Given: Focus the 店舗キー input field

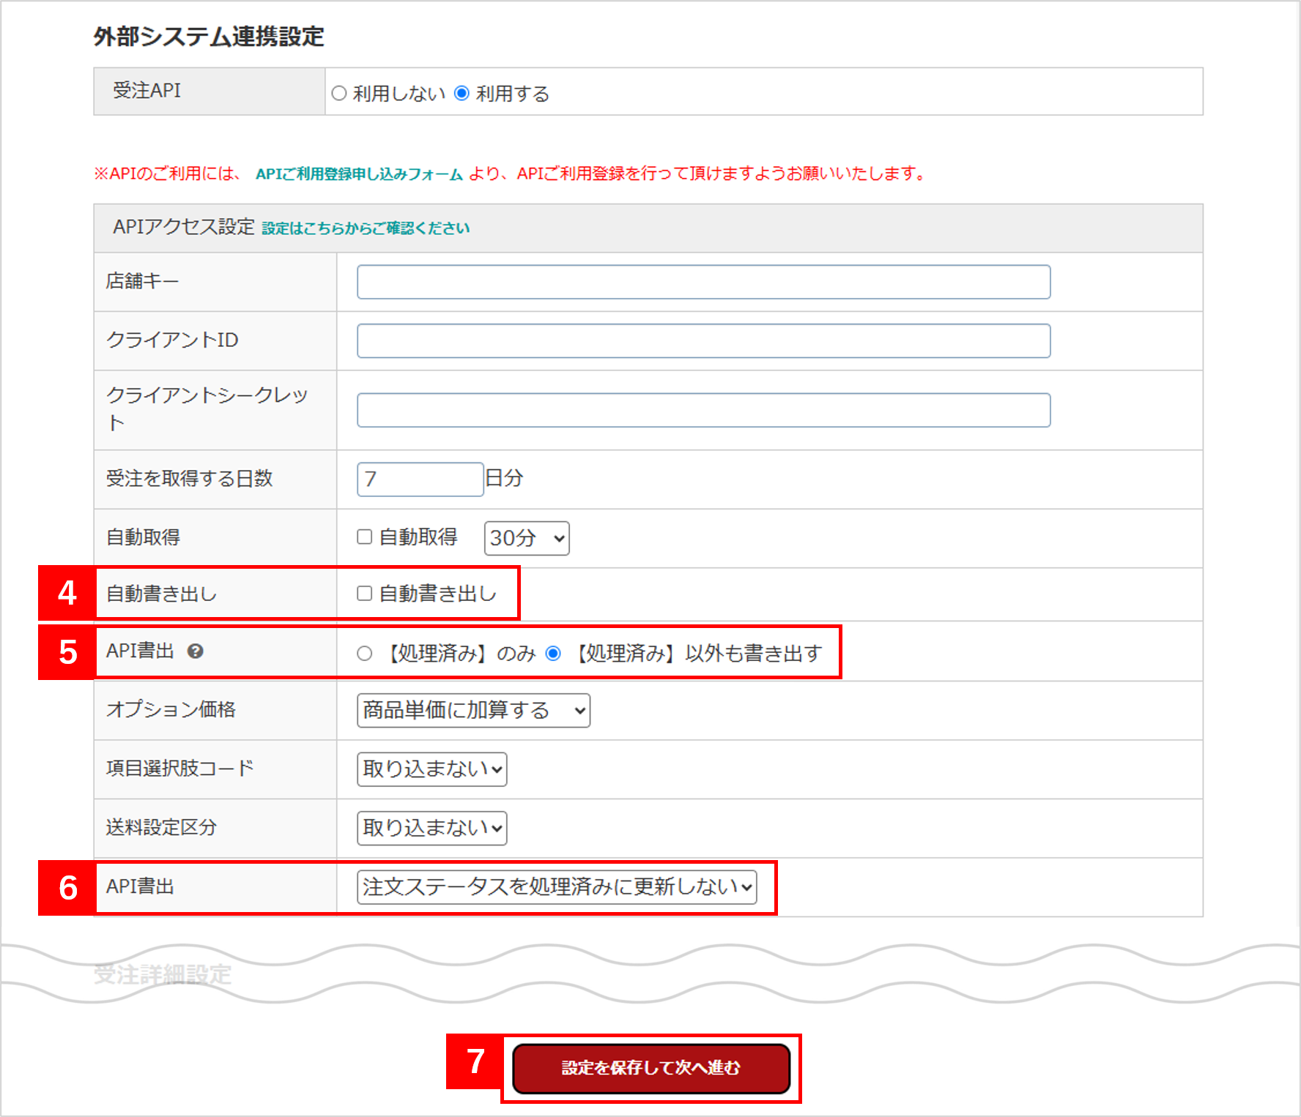Looking at the screenshot, I should (704, 282).
